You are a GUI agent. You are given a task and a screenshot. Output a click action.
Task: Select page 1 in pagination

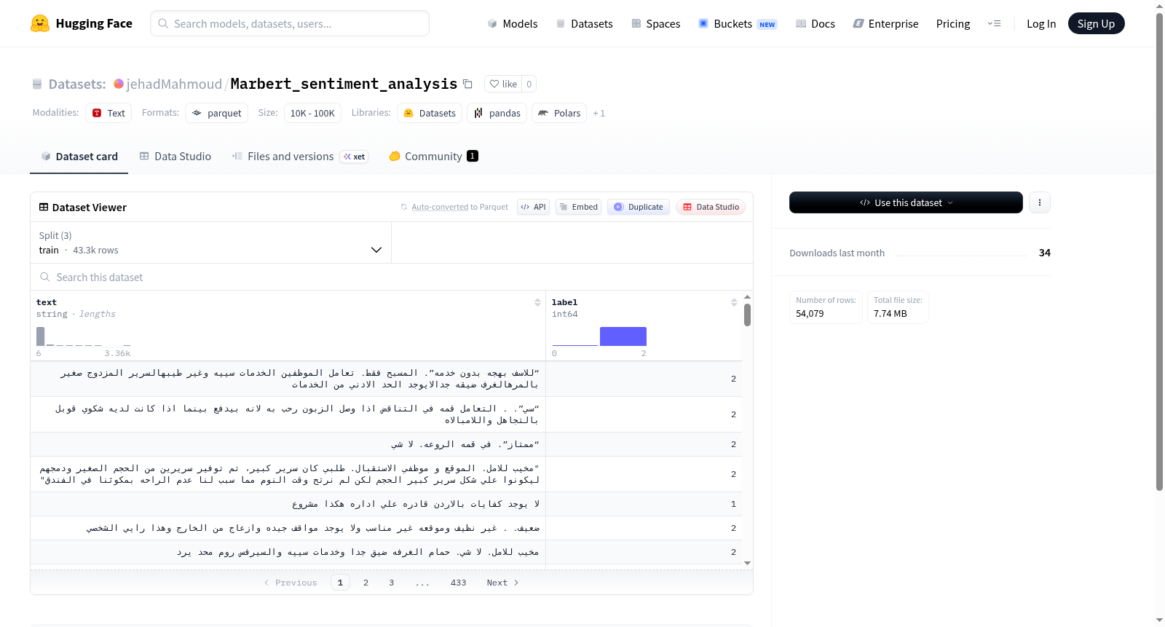pos(340,583)
